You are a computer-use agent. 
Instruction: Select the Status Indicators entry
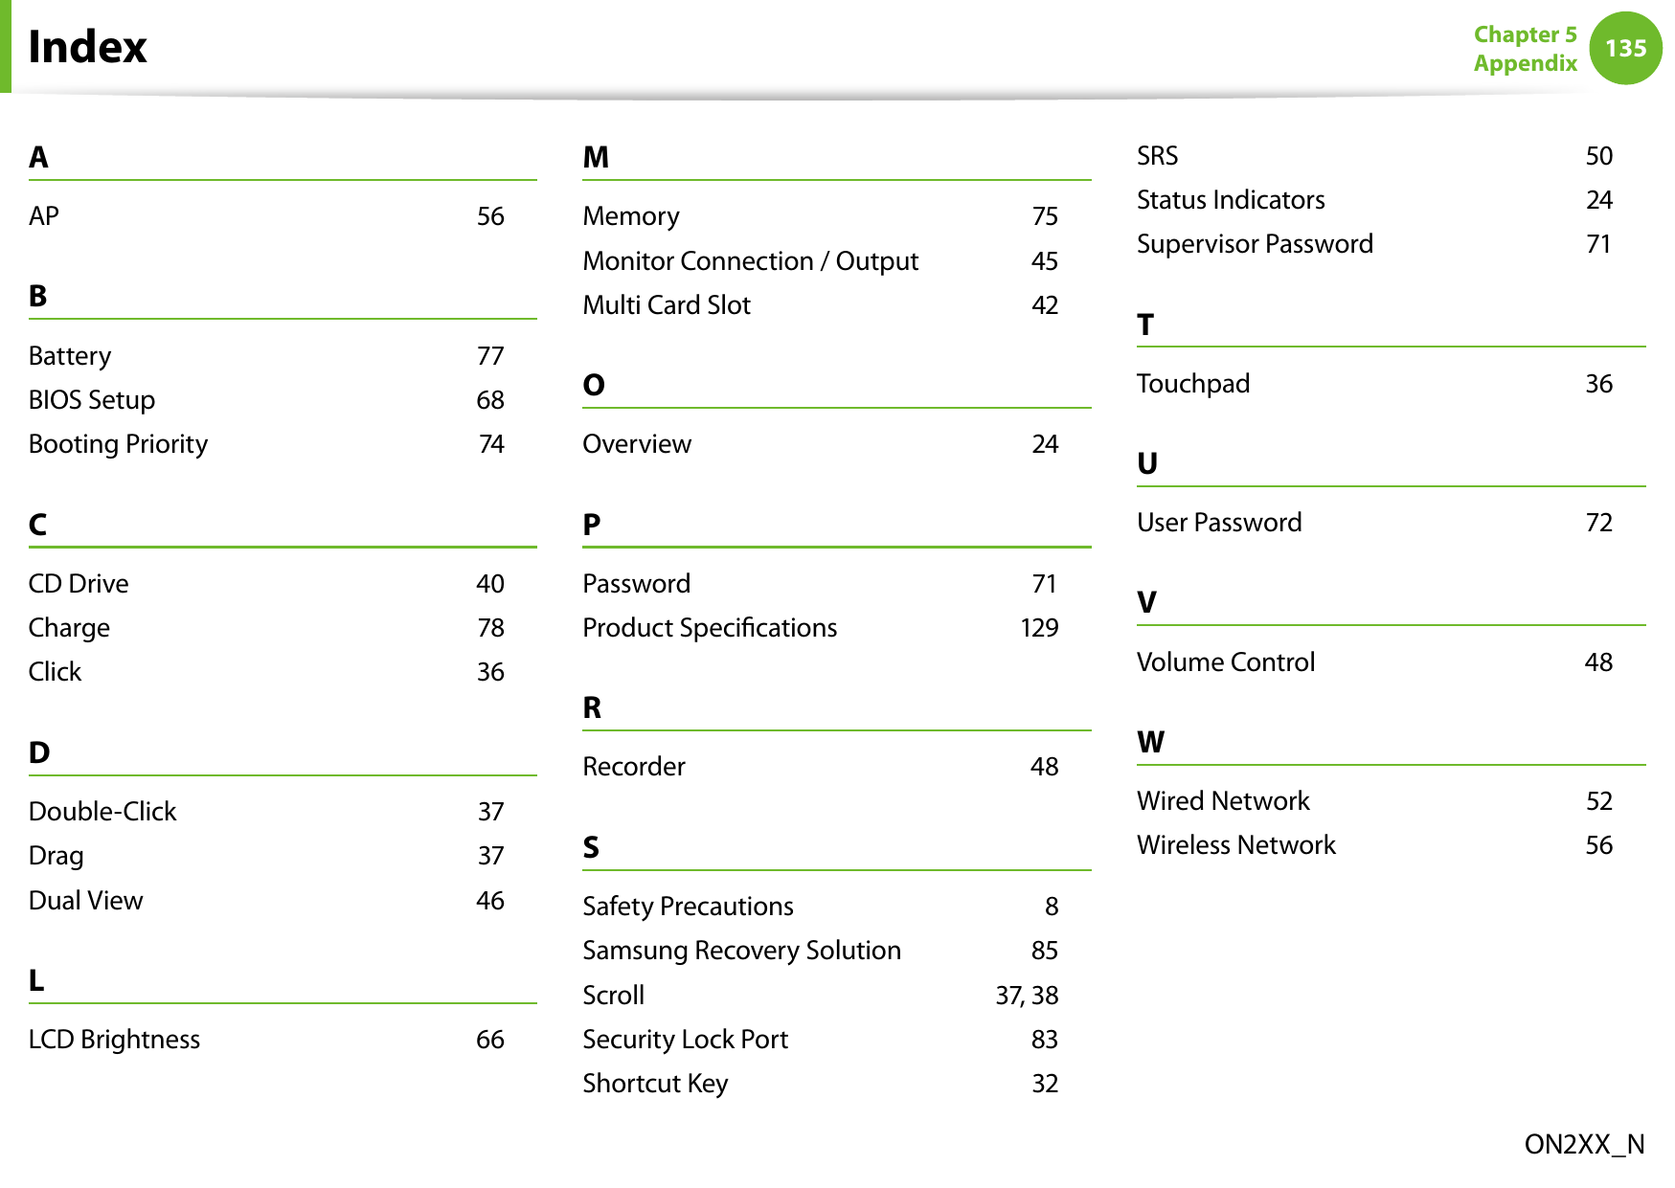(1375, 200)
